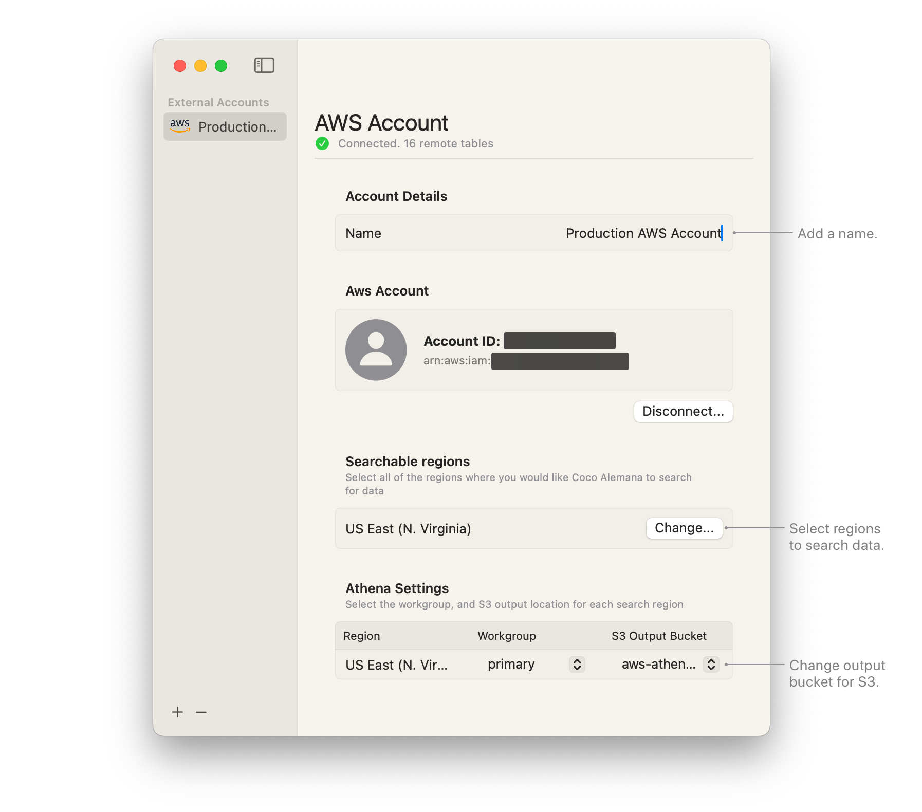The width and height of the screenshot is (922, 812).
Task: Click the Athena Settings heading
Action: [x=397, y=588]
